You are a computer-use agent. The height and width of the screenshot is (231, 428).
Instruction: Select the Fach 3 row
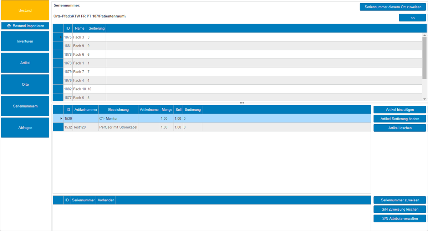(237, 37)
